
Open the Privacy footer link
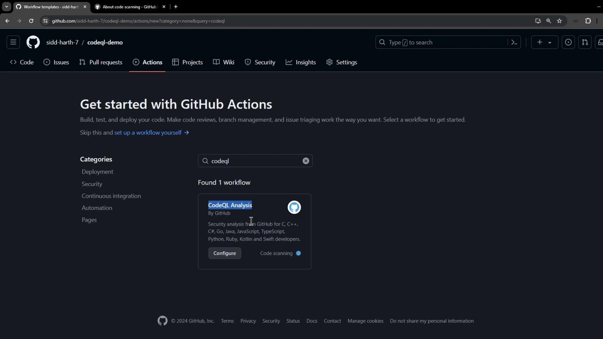(x=248, y=321)
